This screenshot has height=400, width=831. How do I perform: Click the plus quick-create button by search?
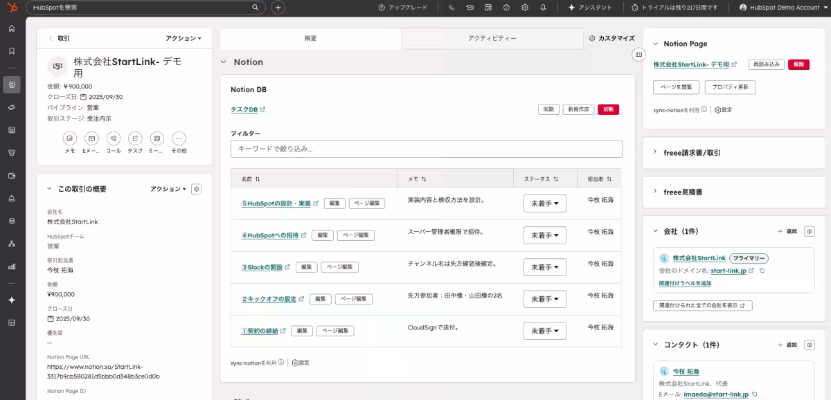point(278,8)
